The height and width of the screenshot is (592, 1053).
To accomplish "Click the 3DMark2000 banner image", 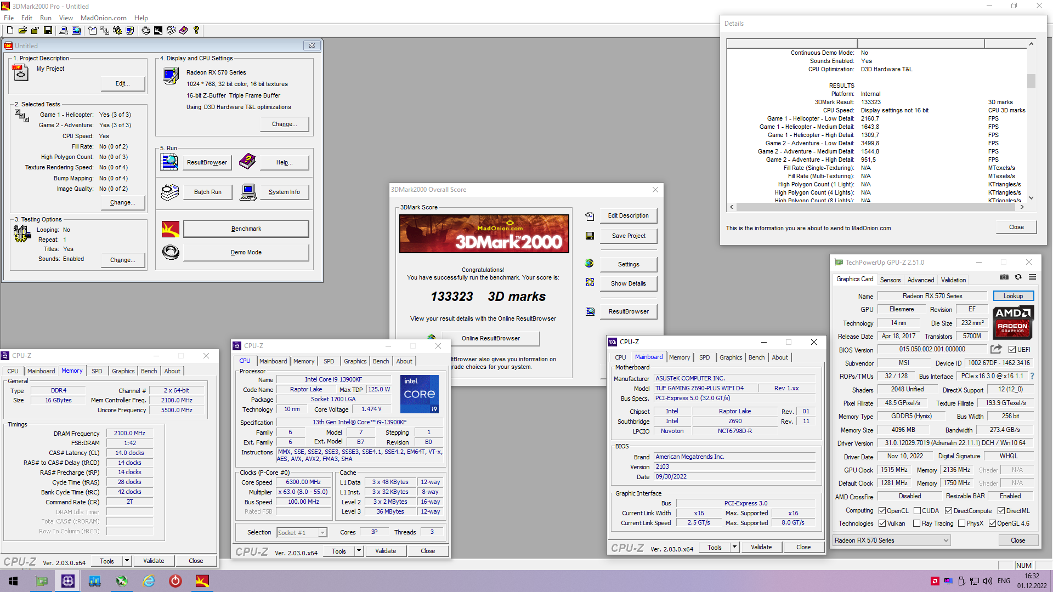I will tap(484, 234).
